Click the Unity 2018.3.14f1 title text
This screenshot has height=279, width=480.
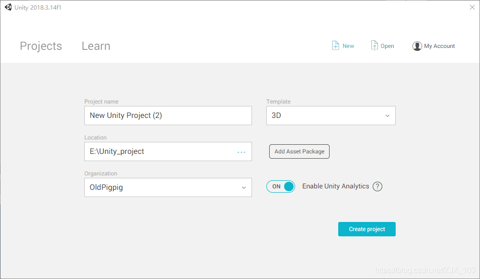[38, 7]
